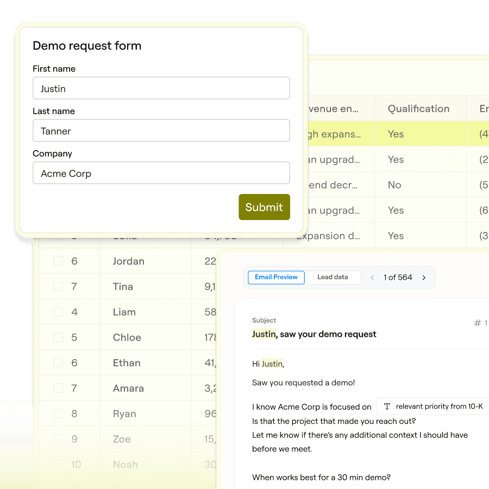Click the 'Company' field label

tap(52, 153)
